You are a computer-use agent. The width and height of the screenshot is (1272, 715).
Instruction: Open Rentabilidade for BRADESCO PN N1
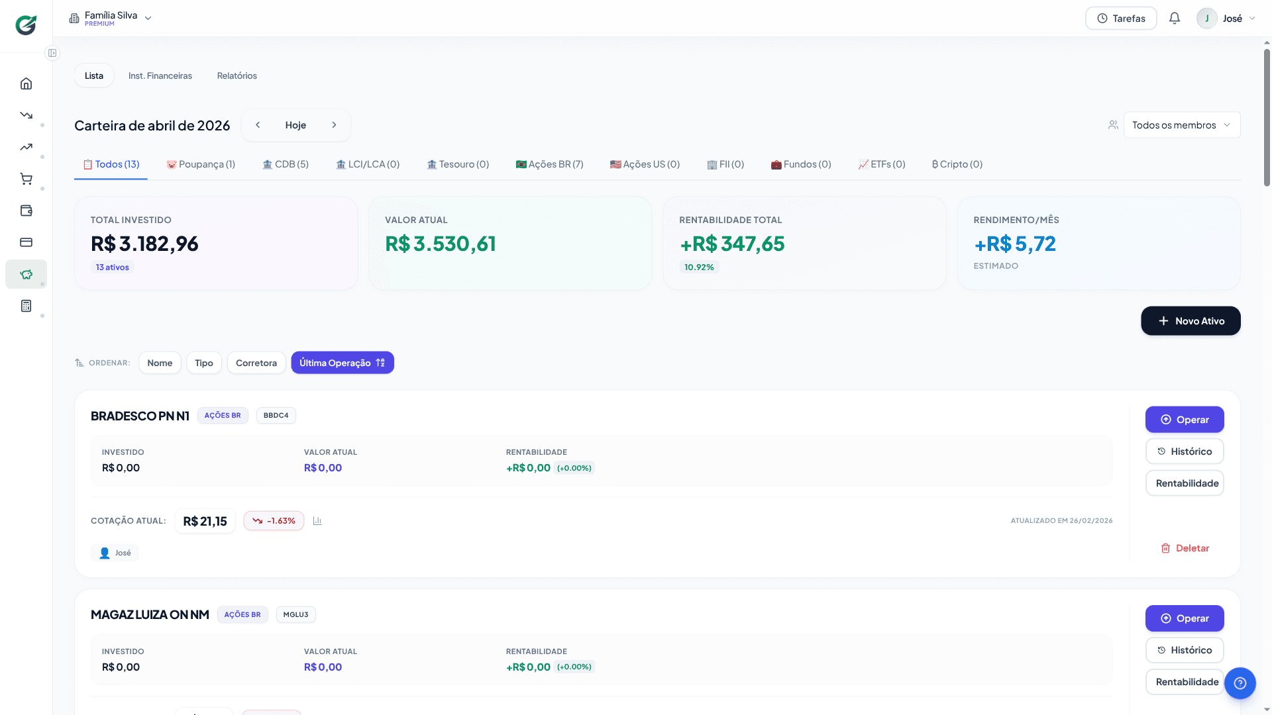[x=1185, y=483]
